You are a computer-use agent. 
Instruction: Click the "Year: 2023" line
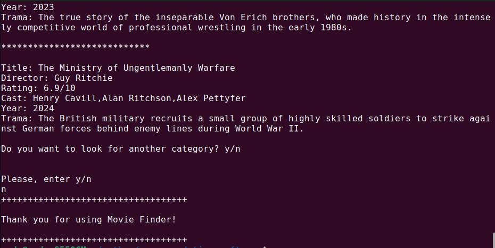pos(24,7)
